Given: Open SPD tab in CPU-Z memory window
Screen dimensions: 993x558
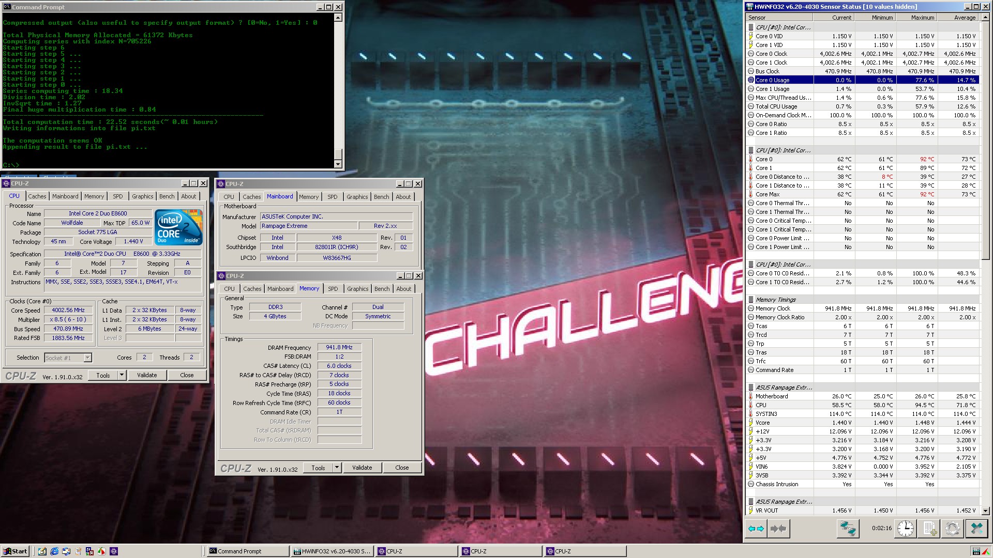Looking at the screenshot, I should (333, 289).
